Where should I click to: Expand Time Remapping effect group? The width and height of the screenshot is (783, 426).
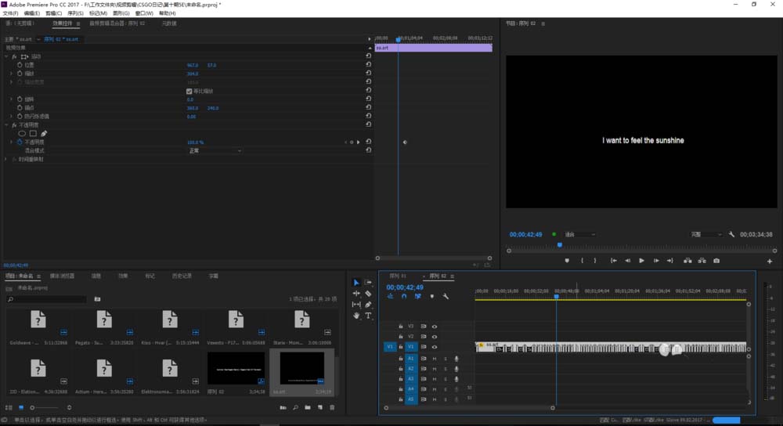point(6,159)
